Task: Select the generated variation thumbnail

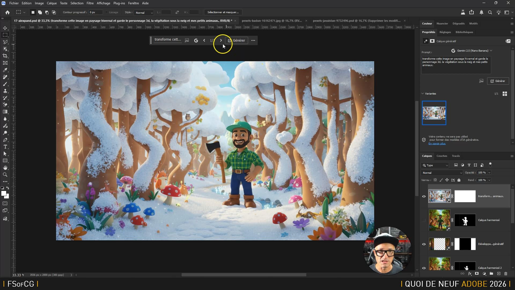Action: pos(434,113)
